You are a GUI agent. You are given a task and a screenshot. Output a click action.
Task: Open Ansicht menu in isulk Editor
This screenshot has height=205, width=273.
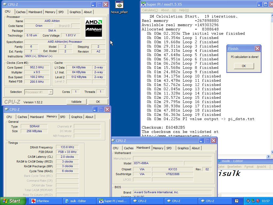coord(261,167)
